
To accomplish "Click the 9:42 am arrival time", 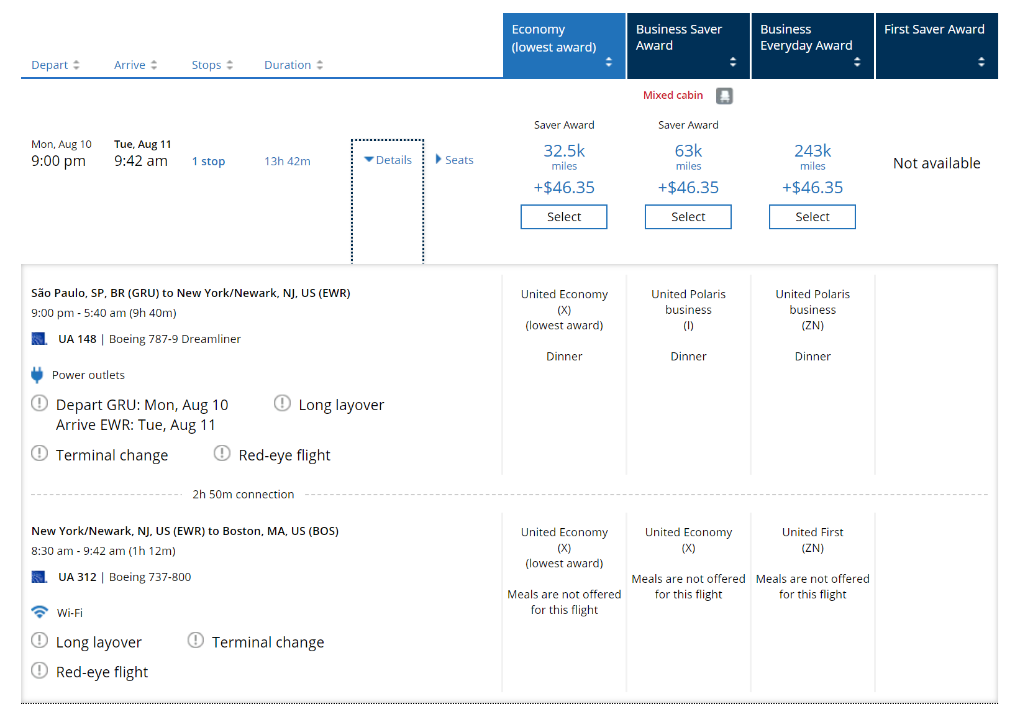I will click(x=141, y=161).
